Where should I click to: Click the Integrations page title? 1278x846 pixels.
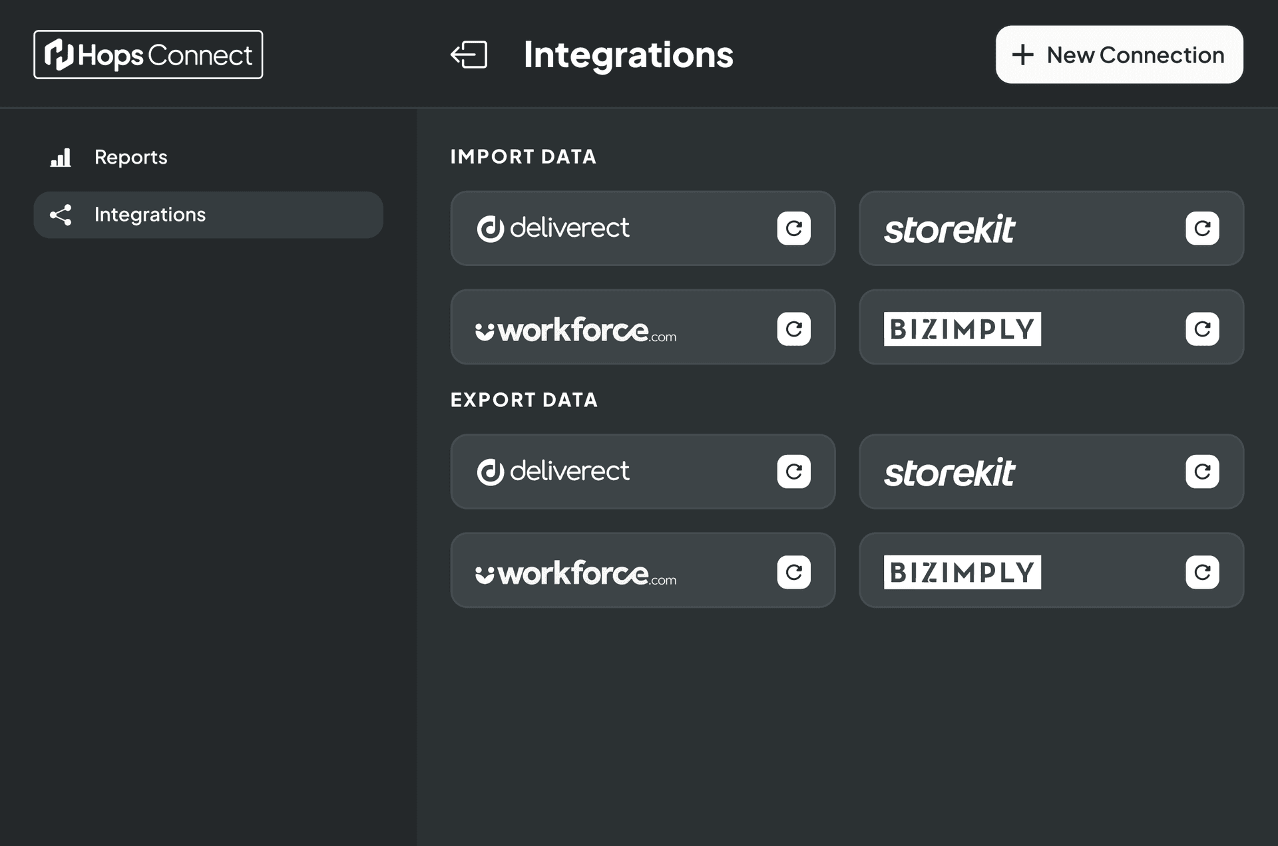(x=628, y=55)
